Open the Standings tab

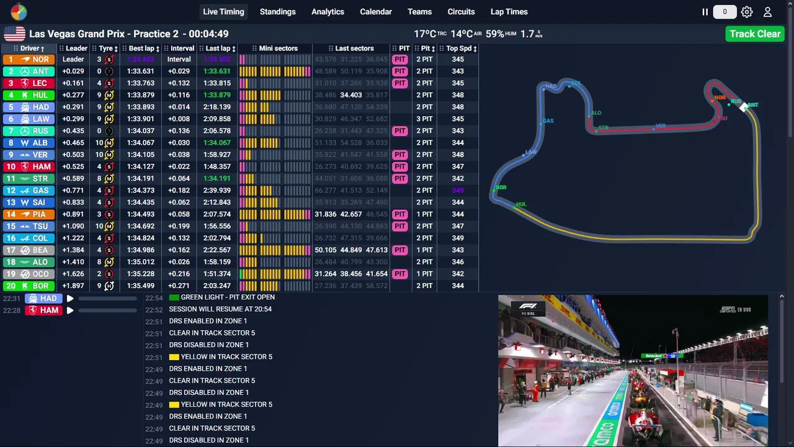(x=277, y=12)
